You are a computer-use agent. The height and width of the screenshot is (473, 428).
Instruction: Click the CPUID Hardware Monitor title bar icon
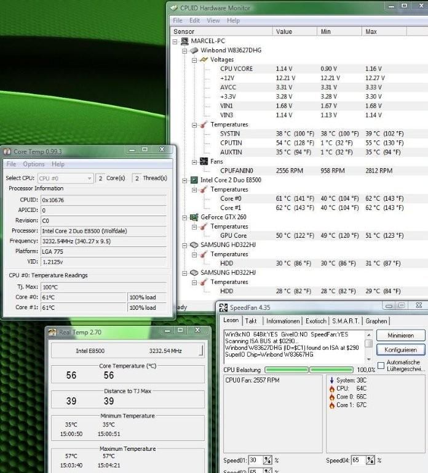click(174, 8)
